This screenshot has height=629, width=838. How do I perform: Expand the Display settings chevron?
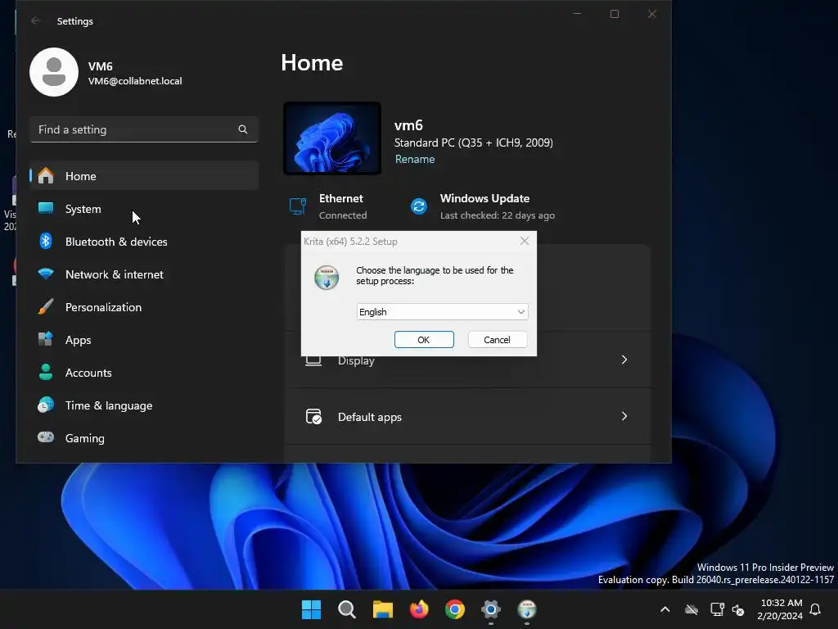pyautogui.click(x=624, y=360)
